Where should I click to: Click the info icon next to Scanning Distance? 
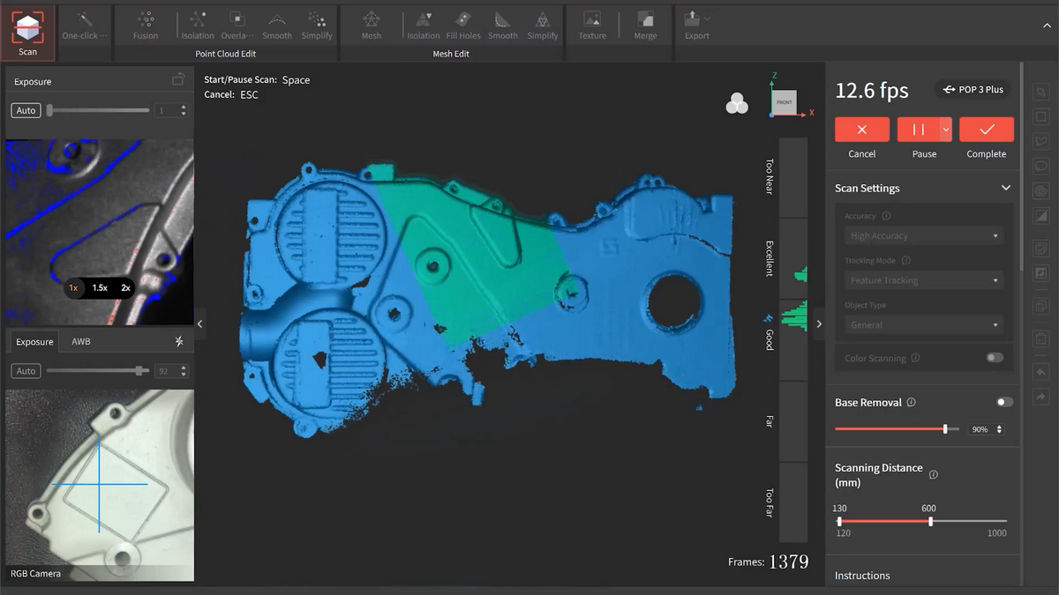pyautogui.click(x=934, y=474)
